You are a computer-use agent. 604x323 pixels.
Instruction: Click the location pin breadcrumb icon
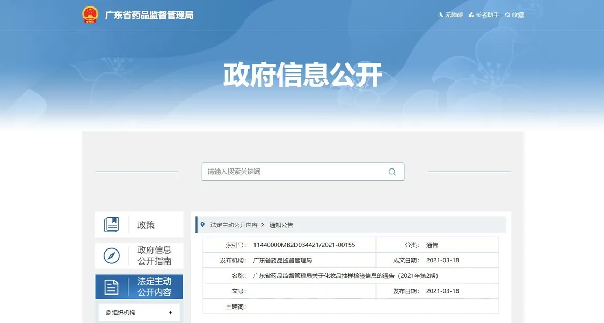point(202,225)
